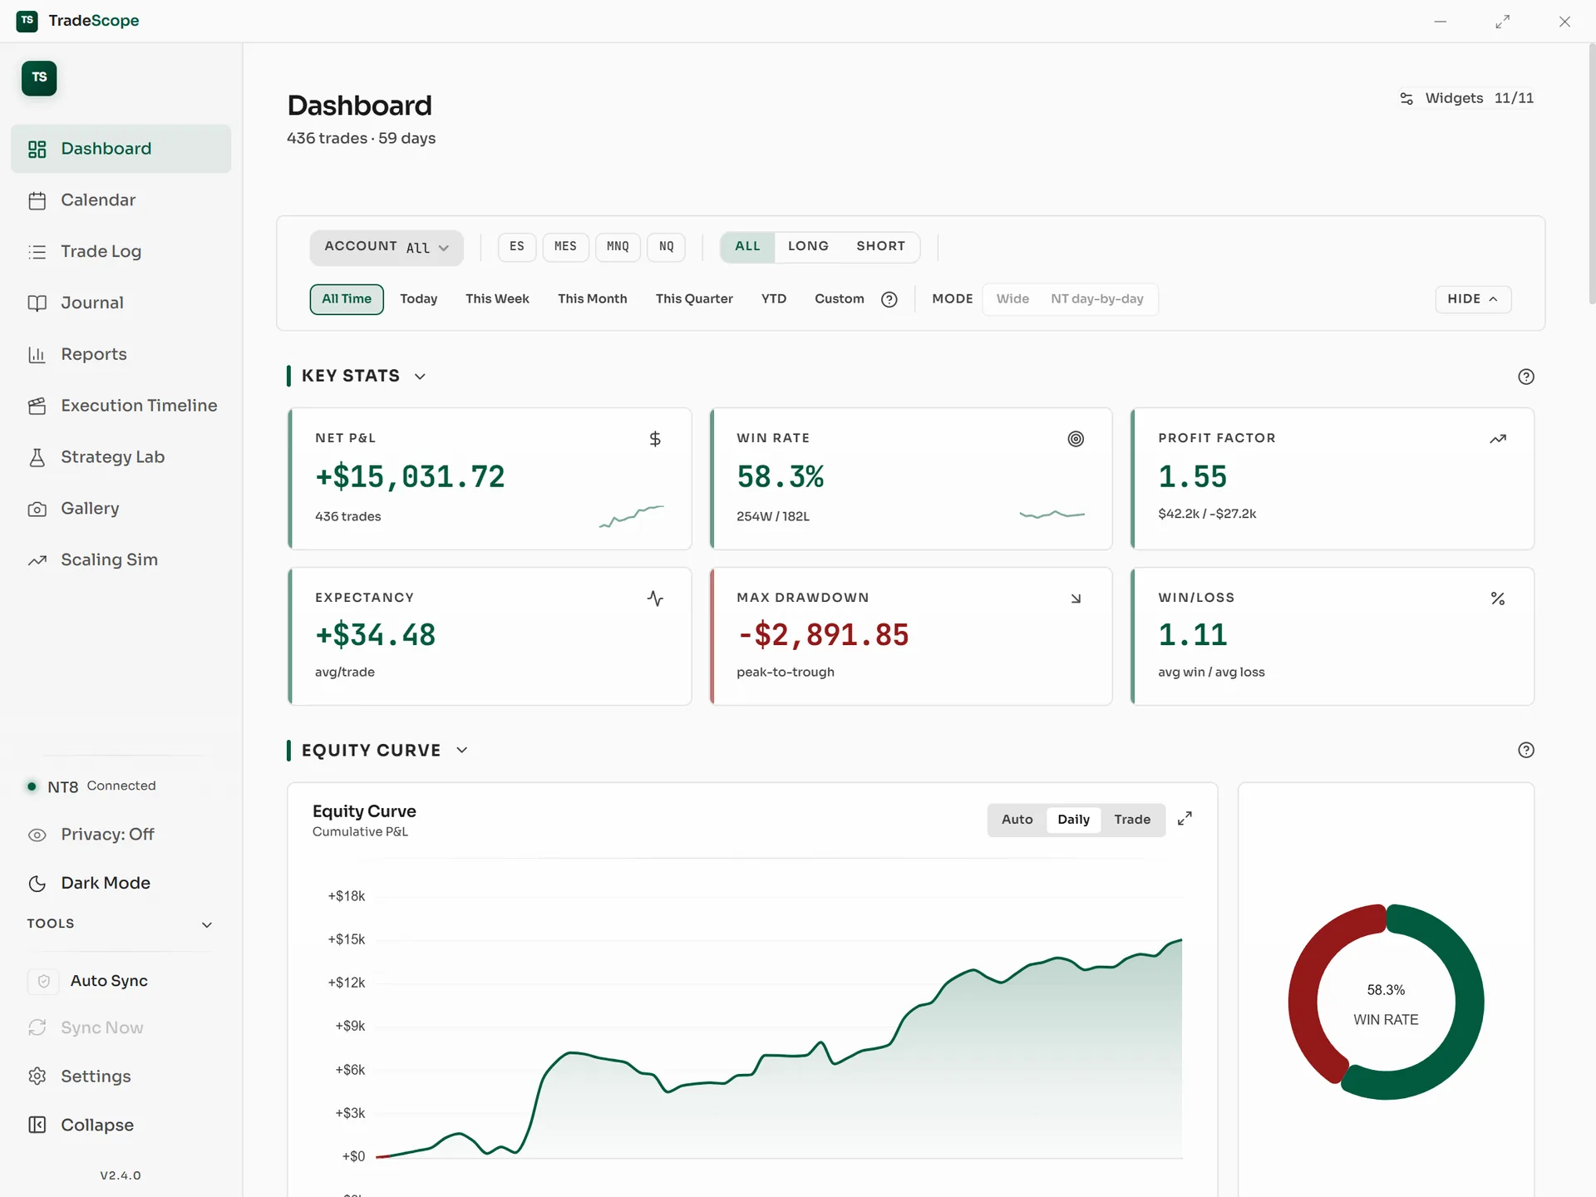1596x1197 pixels.
Task: Select This Quarter range
Action: (694, 299)
